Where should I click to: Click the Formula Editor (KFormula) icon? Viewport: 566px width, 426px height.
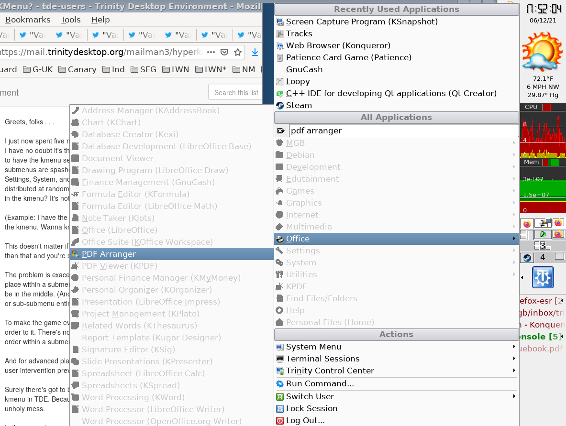76,194
